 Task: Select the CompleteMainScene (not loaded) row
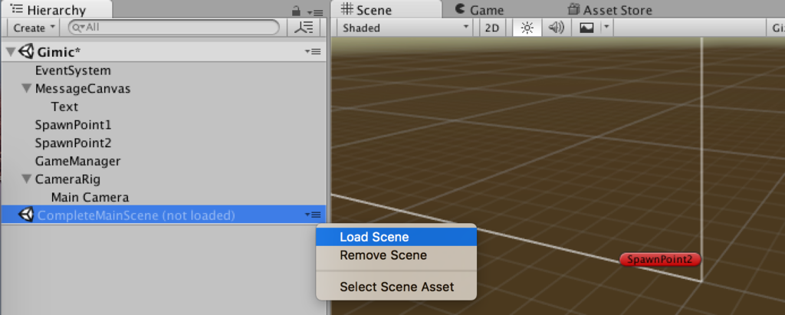tap(164, 215)
